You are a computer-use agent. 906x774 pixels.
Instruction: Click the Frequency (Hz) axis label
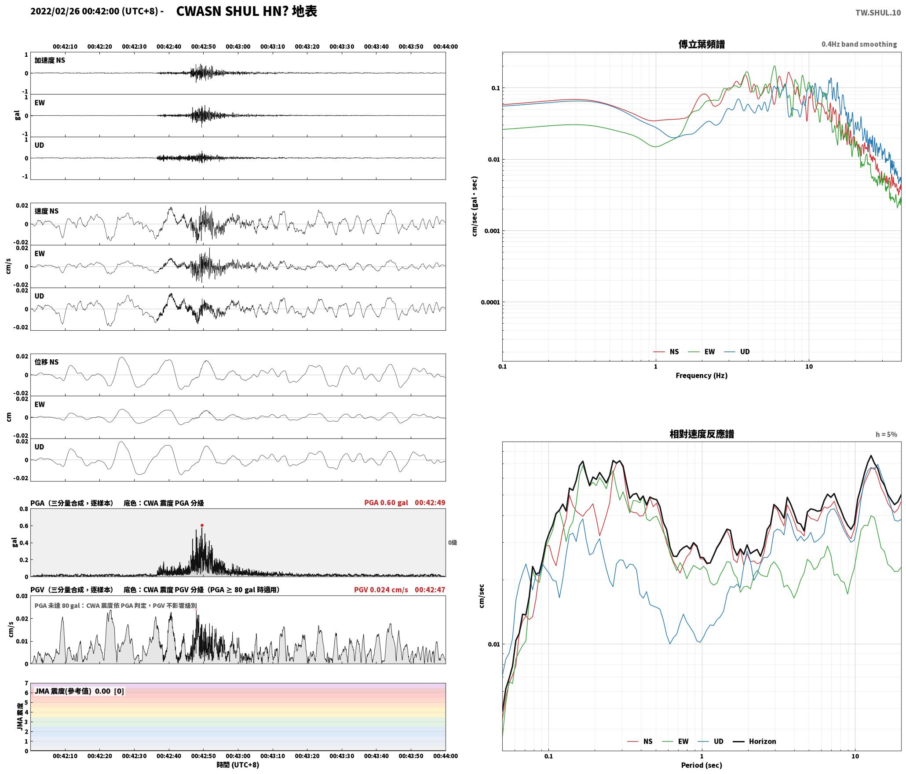click(x=701, y=376)
